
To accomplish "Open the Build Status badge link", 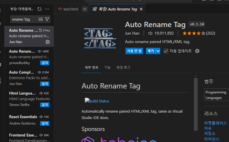I will coord(97,101).
